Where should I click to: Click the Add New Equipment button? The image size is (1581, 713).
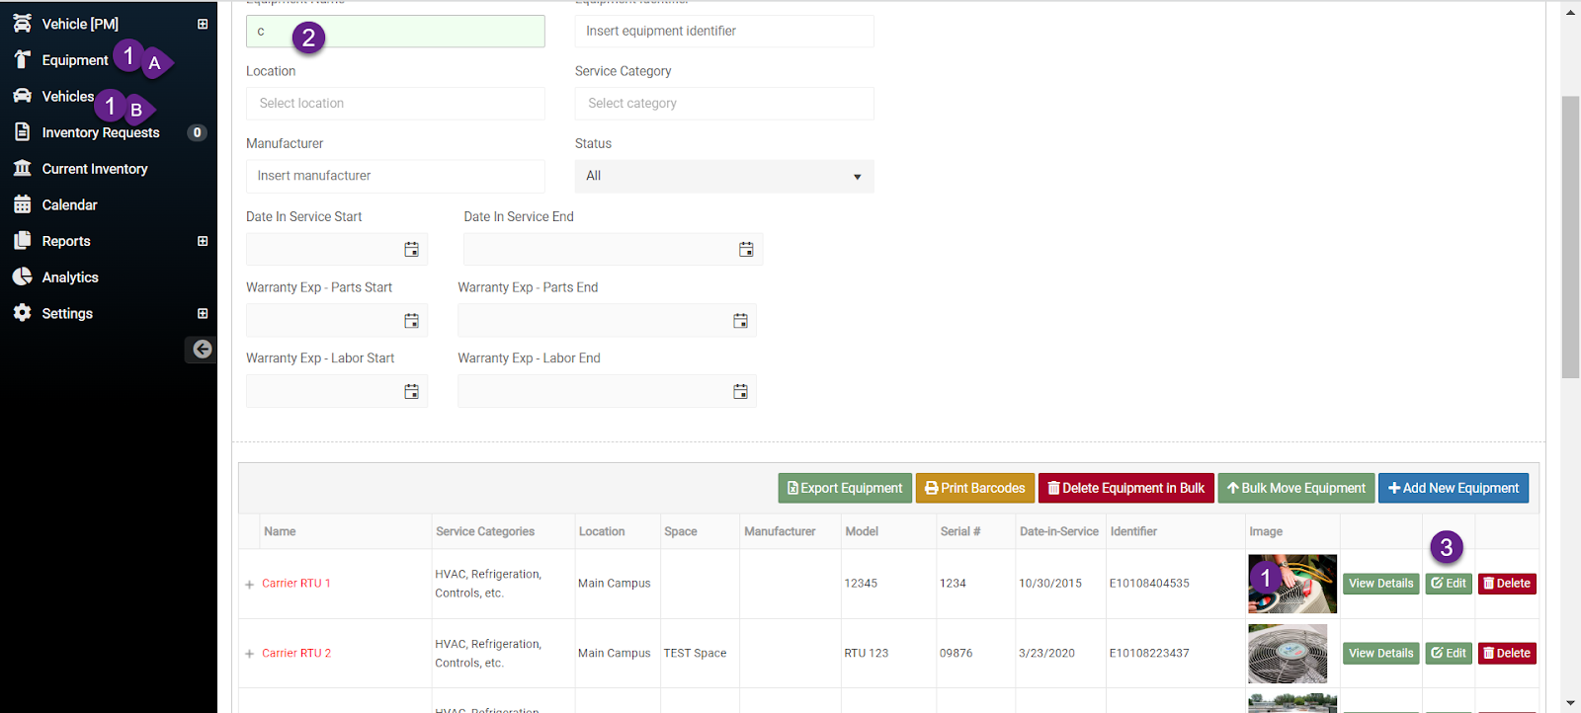coord(1453,488)
